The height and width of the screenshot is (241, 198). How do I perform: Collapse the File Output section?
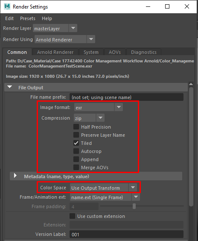pyautogui.click(x=10, y=87)
